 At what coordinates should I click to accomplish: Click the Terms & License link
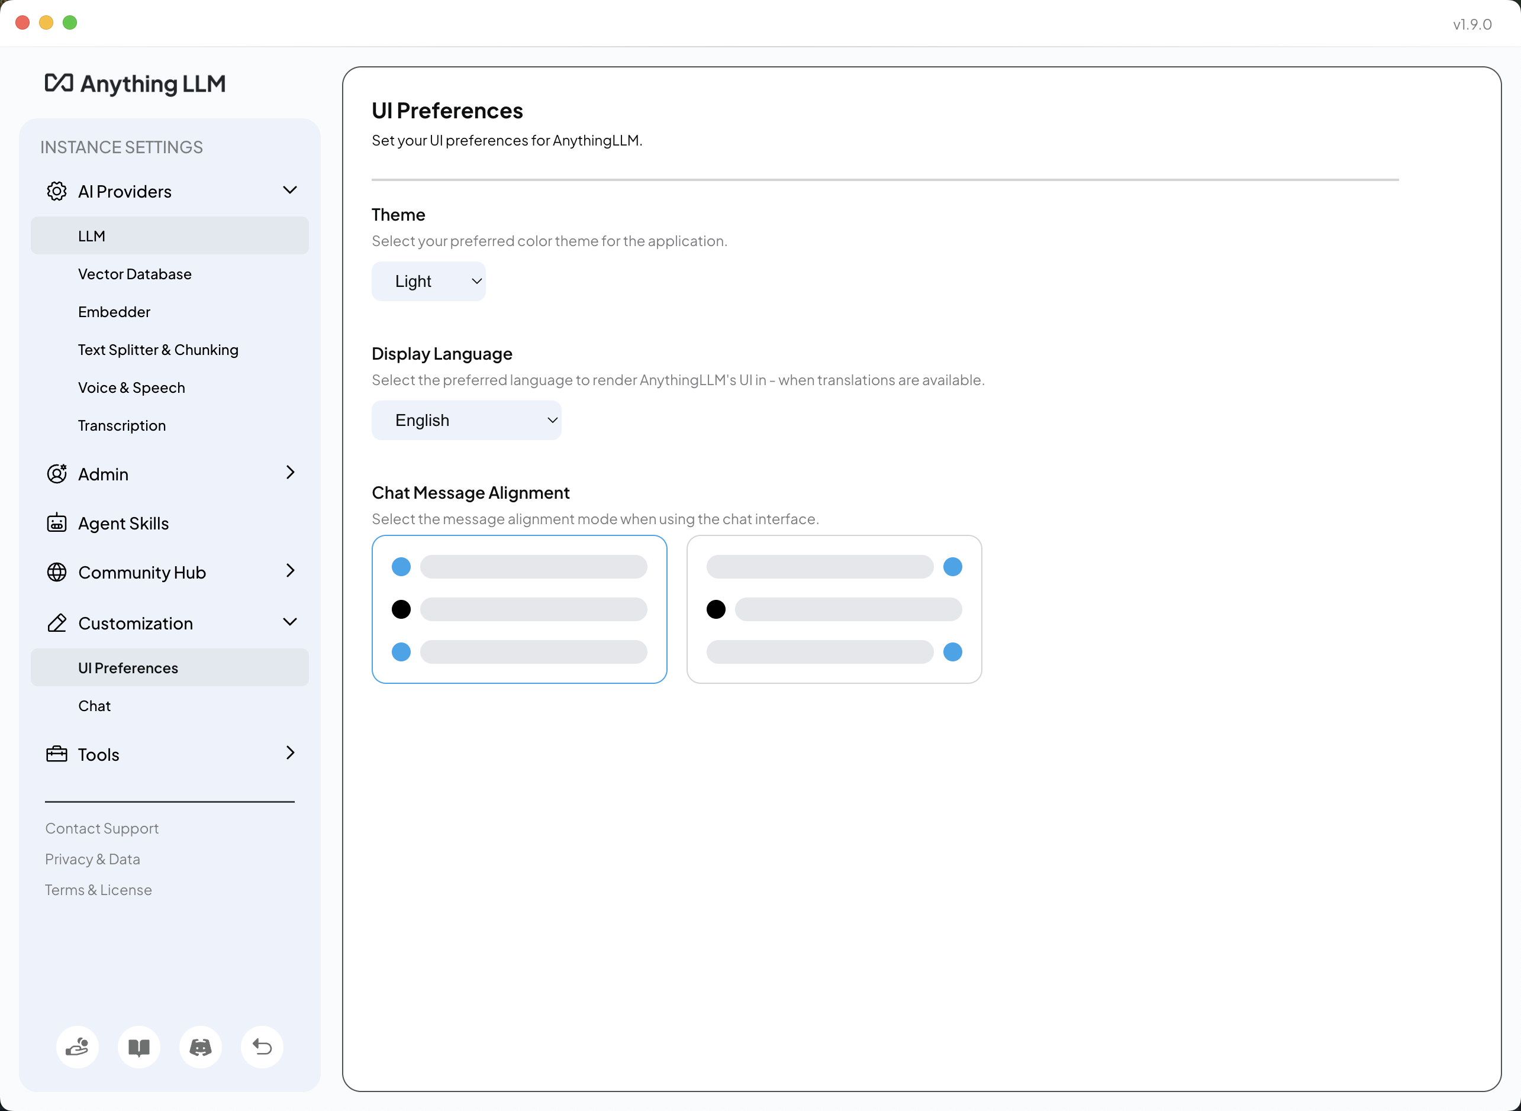pos(98,890)
